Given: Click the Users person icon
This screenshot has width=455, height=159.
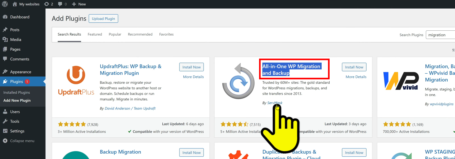Looking at the screenshot, I should (x=5, y=111).
